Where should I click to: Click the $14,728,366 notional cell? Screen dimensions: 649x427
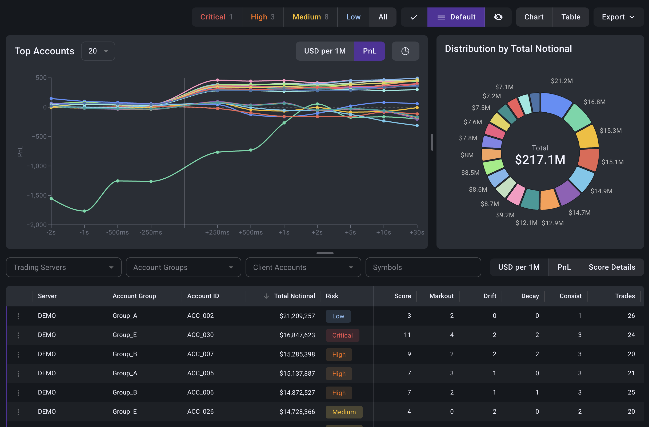click(x=297, y=412)
